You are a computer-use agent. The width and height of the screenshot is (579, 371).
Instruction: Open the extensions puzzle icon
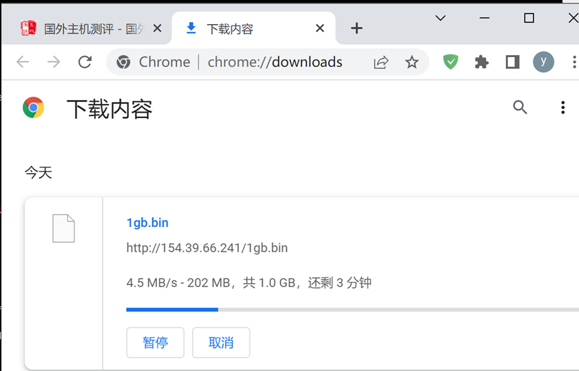click(482, 62)
